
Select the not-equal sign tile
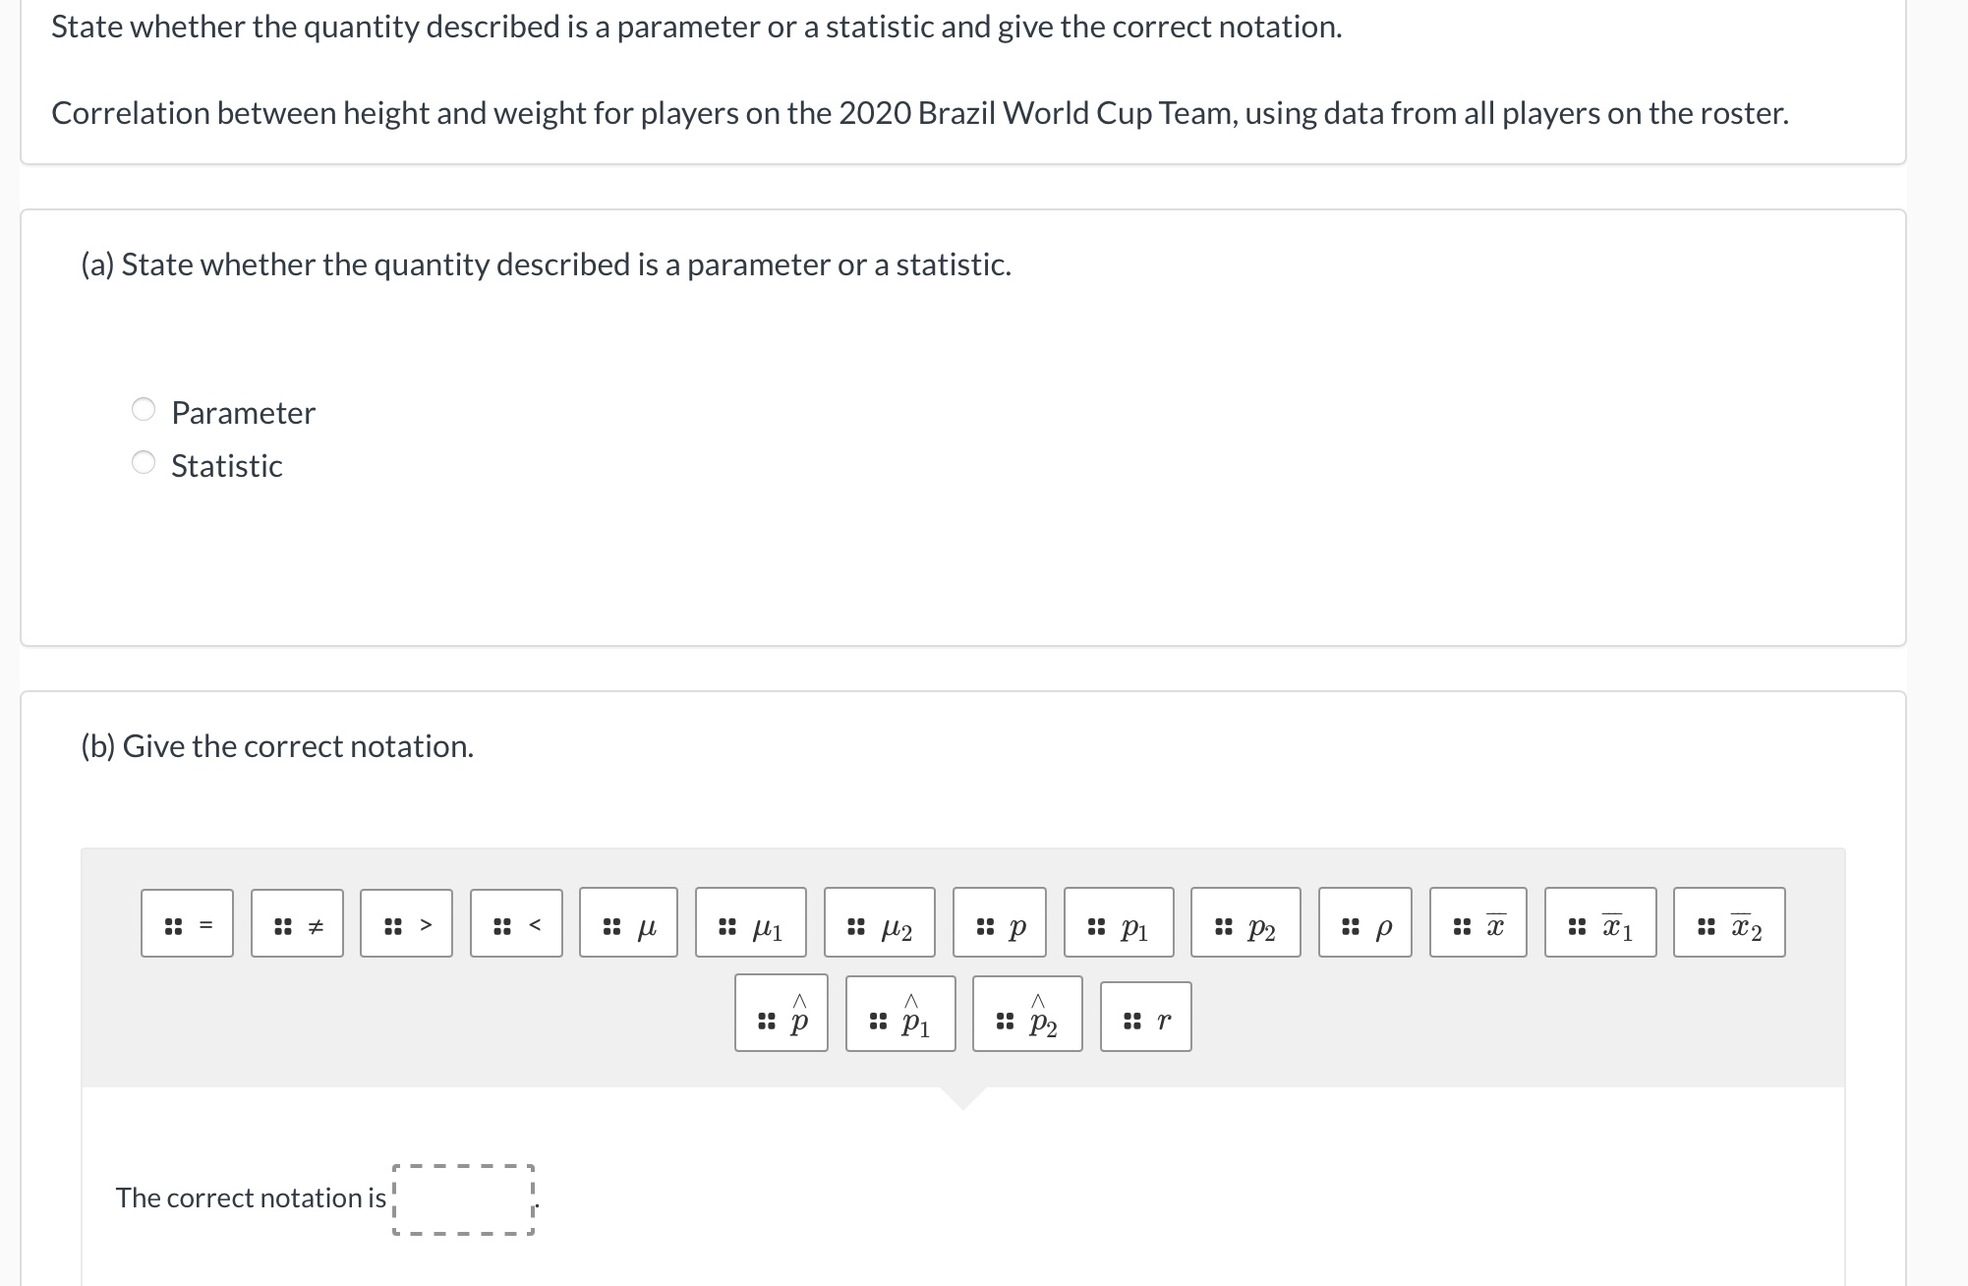tap(296, 924)
